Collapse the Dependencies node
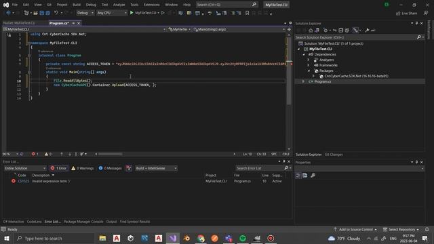434x244 pixels. click(x=304, y=54)
